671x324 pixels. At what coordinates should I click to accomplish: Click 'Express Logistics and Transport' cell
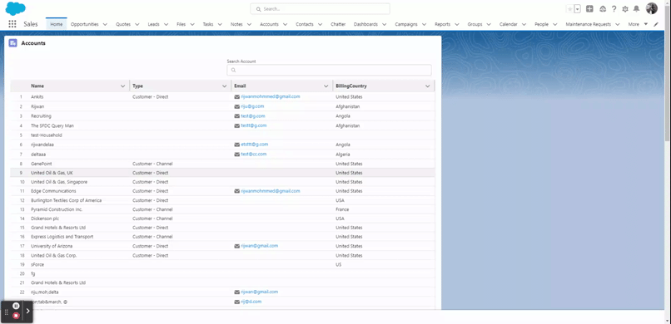point(62,237)
